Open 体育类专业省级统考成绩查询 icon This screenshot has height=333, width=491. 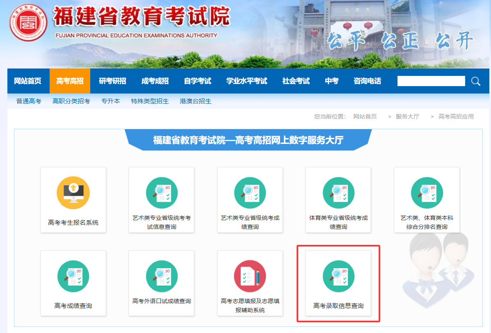coord(338,193)
